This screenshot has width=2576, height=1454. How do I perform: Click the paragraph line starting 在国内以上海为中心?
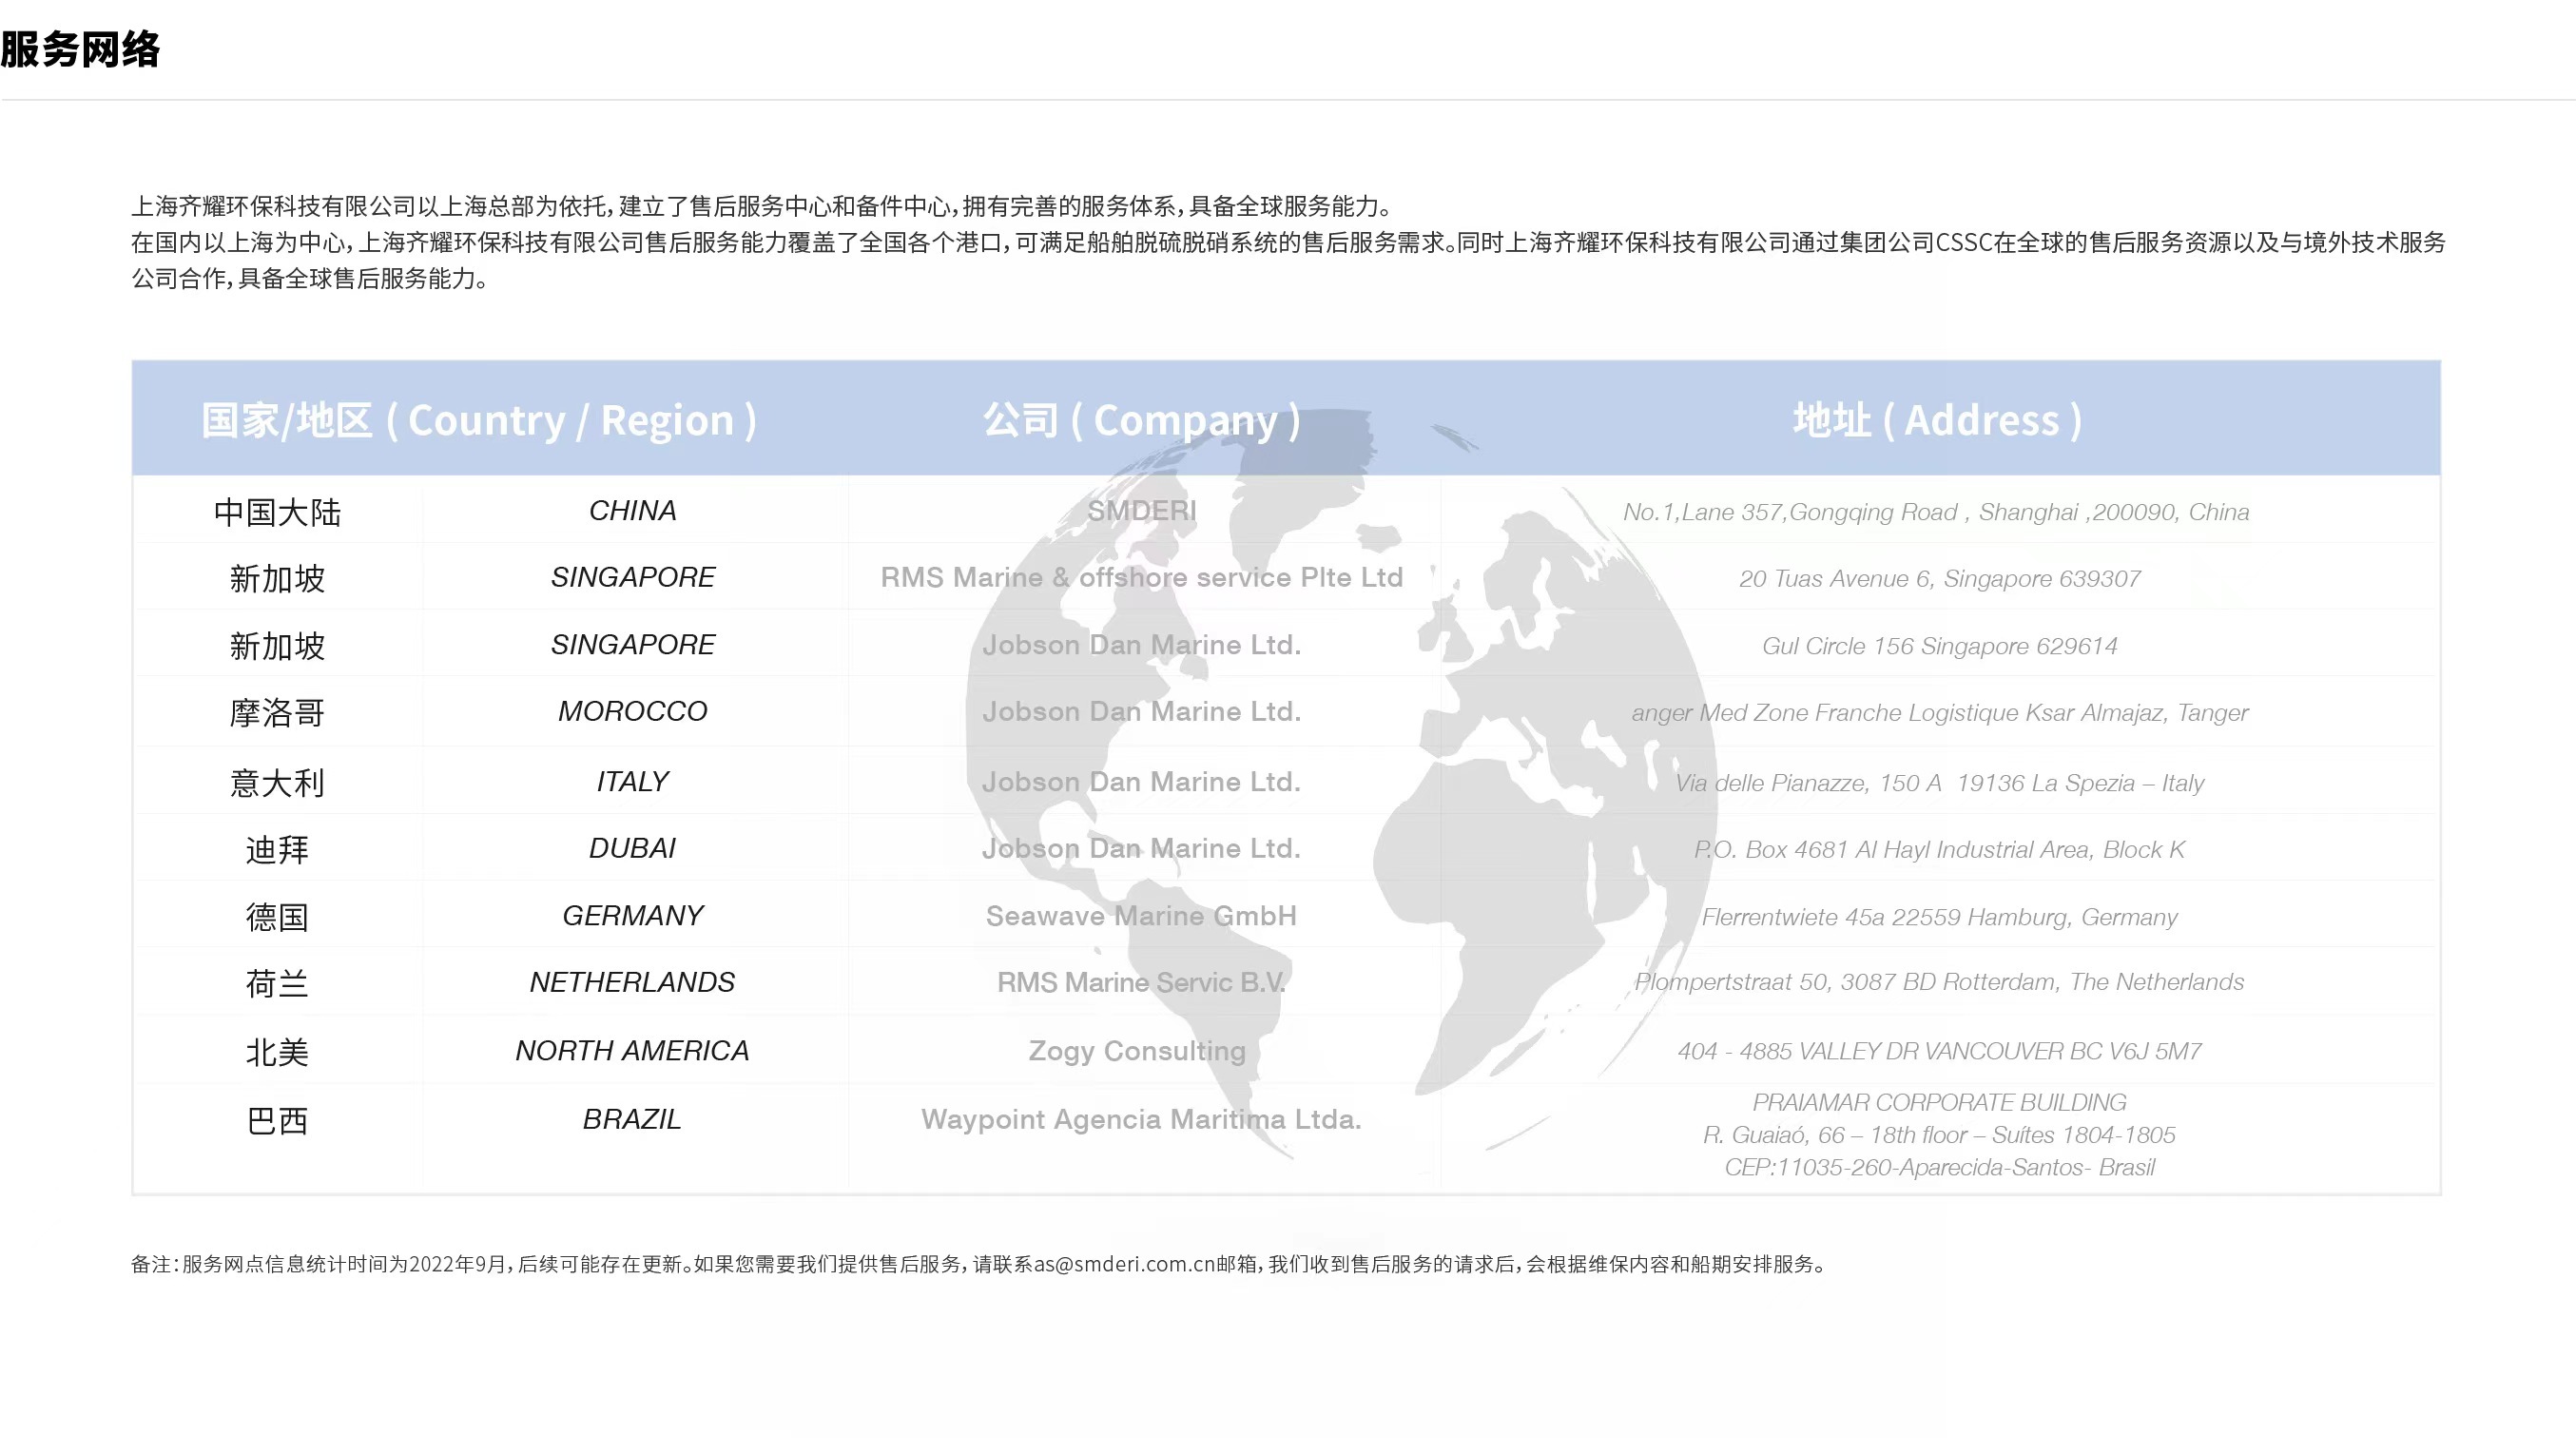[1288, 242]
